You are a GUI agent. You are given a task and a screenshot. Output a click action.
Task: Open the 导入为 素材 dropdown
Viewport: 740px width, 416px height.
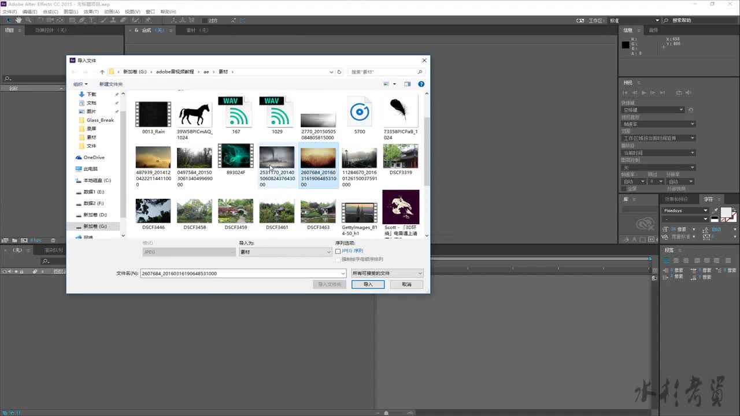coord(285,252)
